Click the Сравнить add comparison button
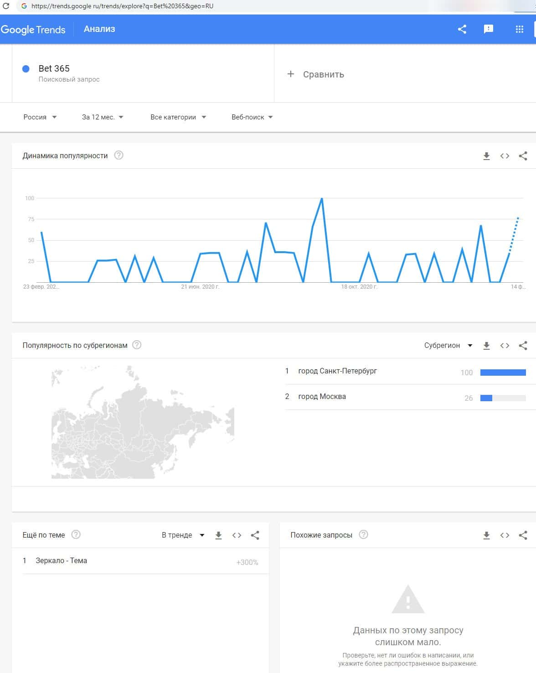The height and width of the screenshot is (673, 536). (x=315, y=74)
